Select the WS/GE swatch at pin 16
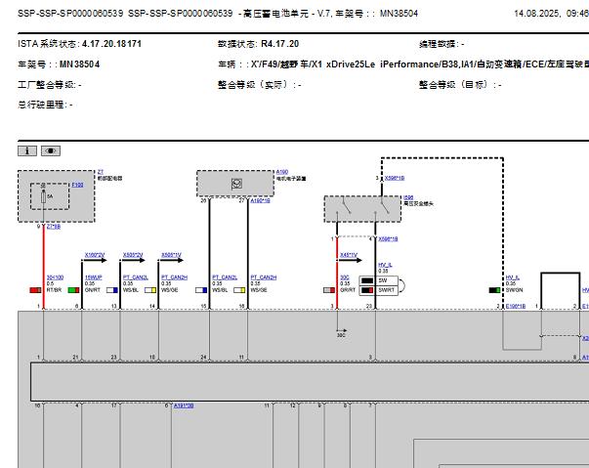This screenshot has width=589, height=468. click(x=239, y=290)
